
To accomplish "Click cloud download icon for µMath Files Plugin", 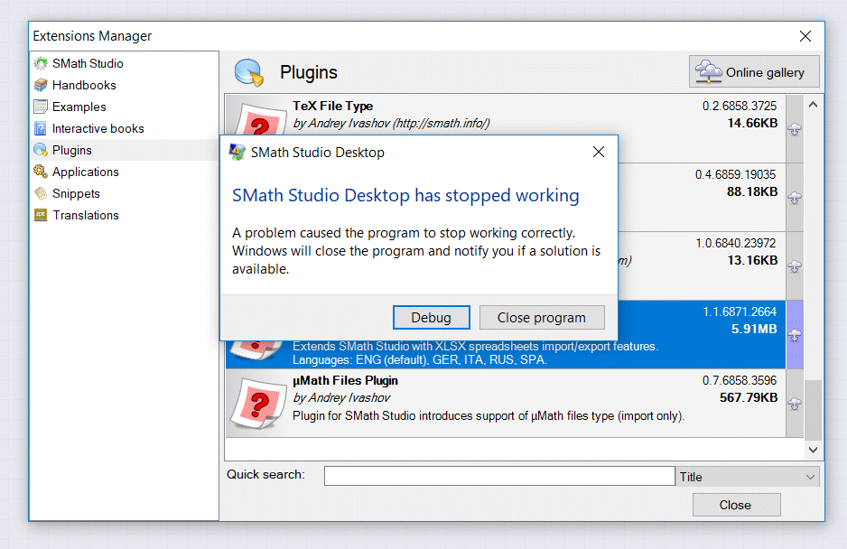I will [795, 404].
